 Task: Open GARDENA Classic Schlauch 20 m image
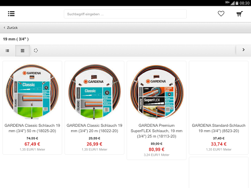tap(95, 91)
